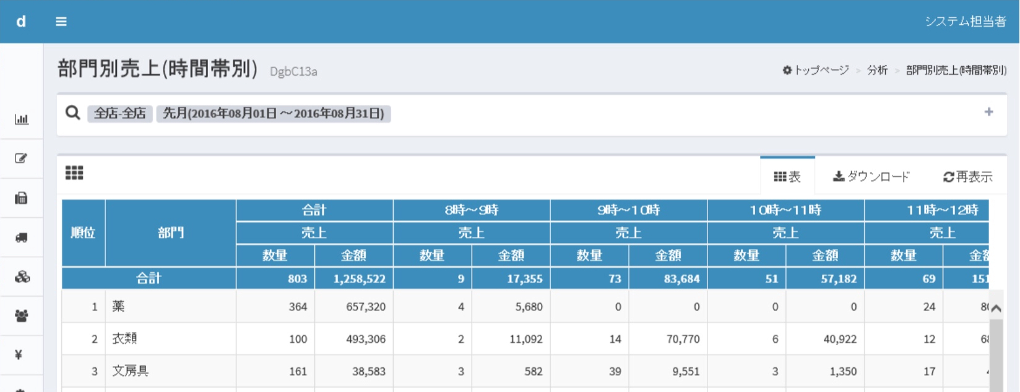Open the bar chart analysis sidebar icon
Screen dimensions: 1020x392
pyautogui.click(x=22, y=119)
